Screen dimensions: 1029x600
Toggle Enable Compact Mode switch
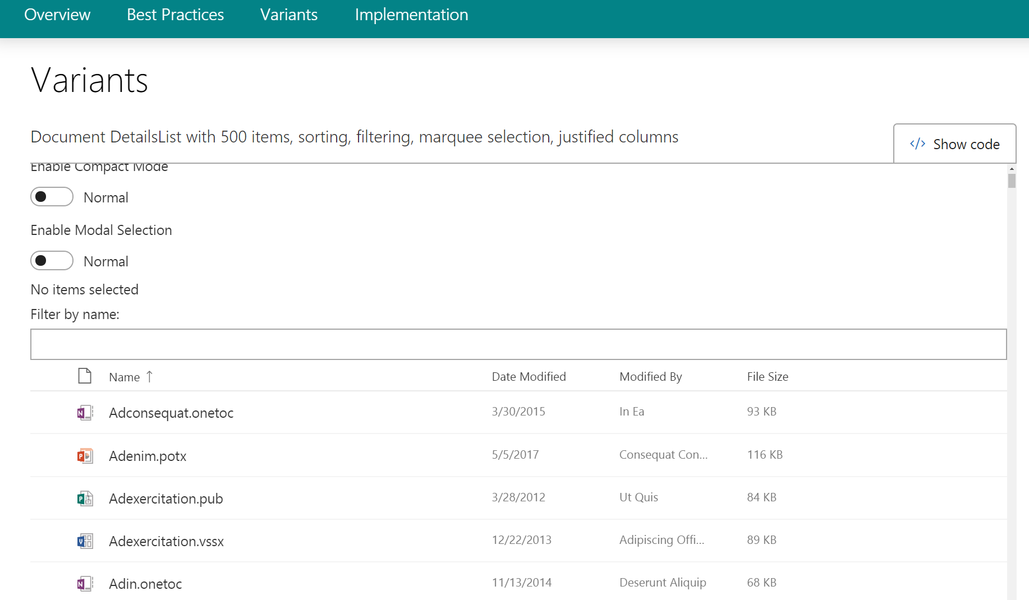(x=52, y=197)
